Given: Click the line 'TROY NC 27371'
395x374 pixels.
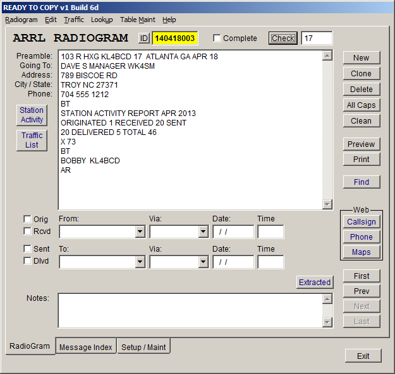Looking at the screenshot, I should (x=89, y=85).
